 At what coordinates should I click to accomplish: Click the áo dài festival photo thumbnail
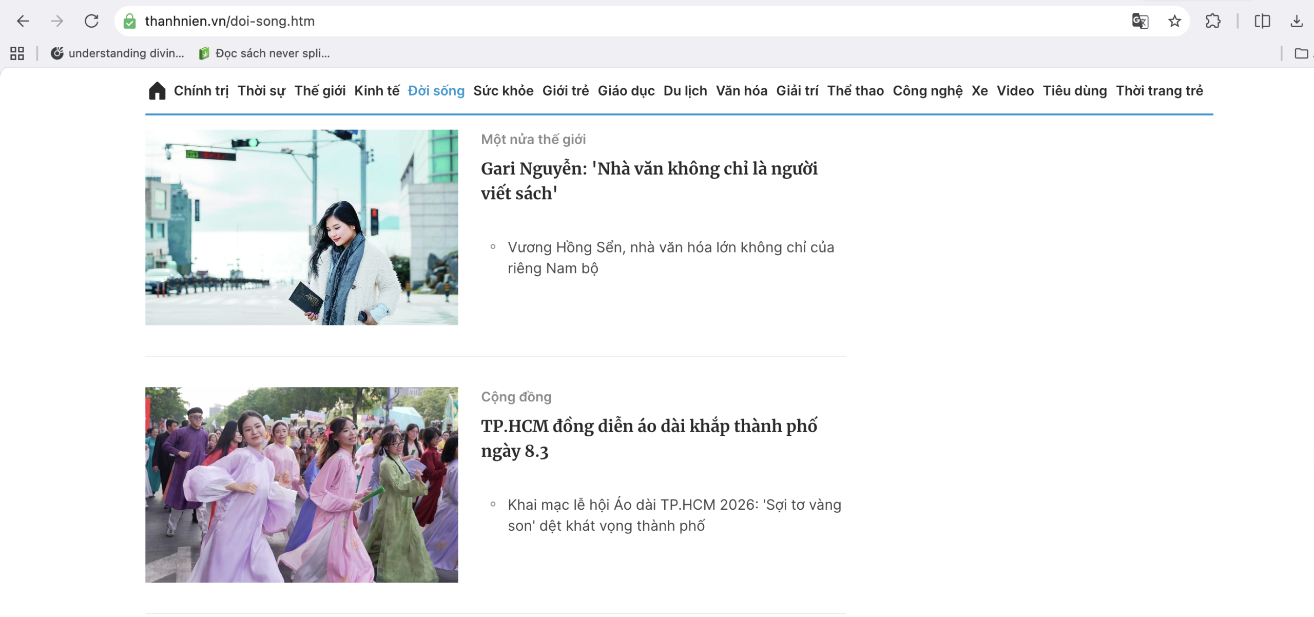pyautogui.click(x=301, y=485)
